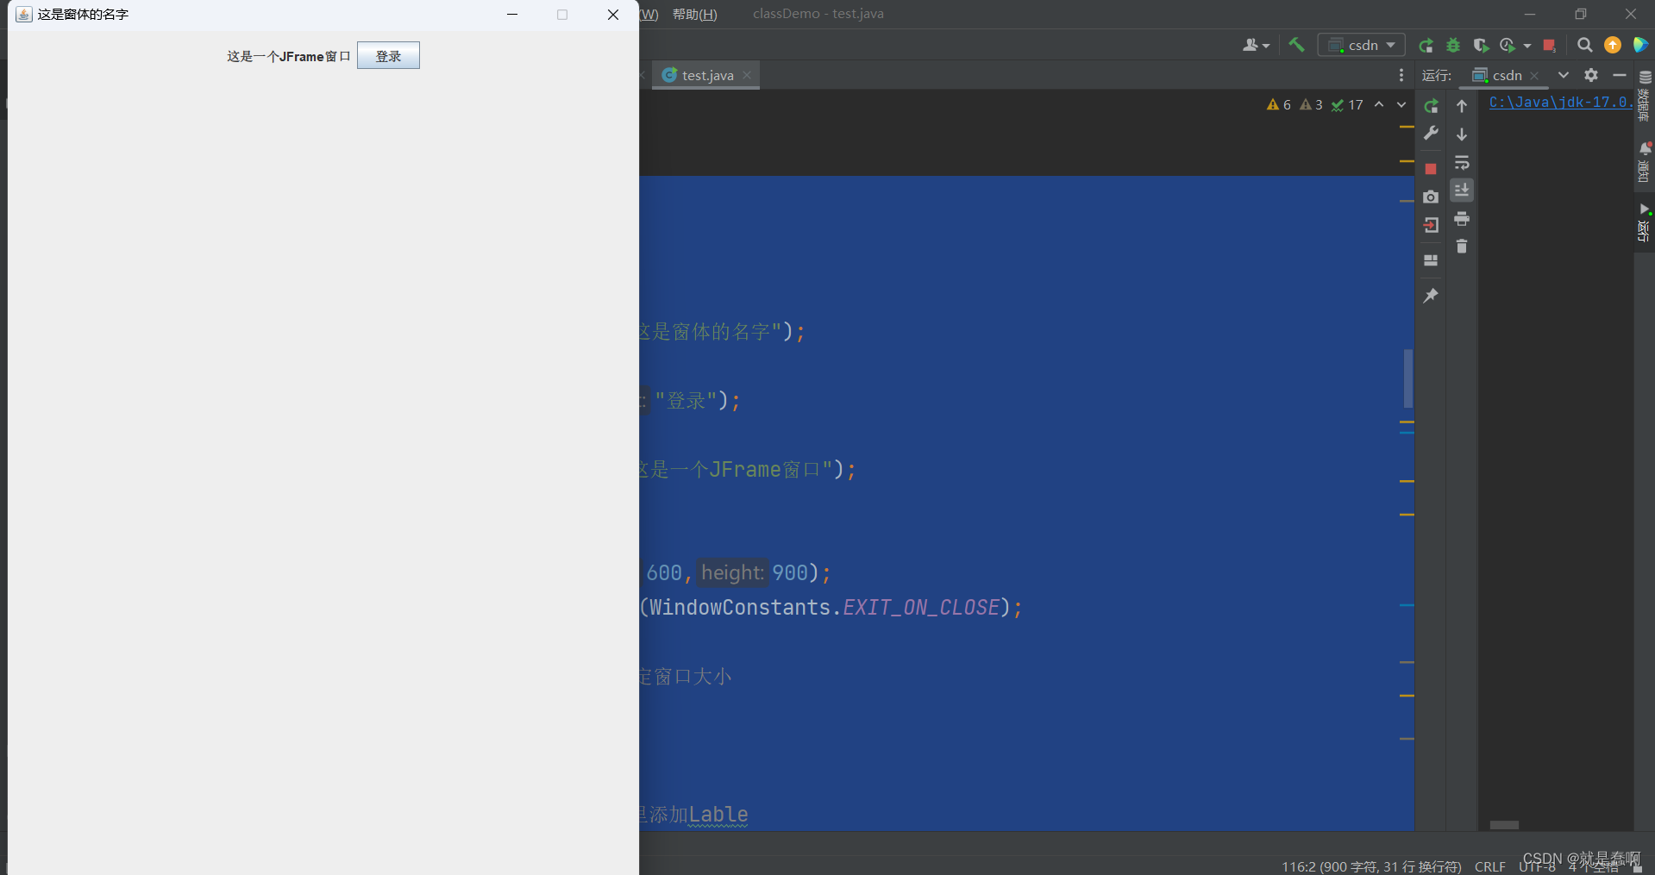
Task: Follow the C:\Java\jdk-17.0 link in console
Action: 1557,103
